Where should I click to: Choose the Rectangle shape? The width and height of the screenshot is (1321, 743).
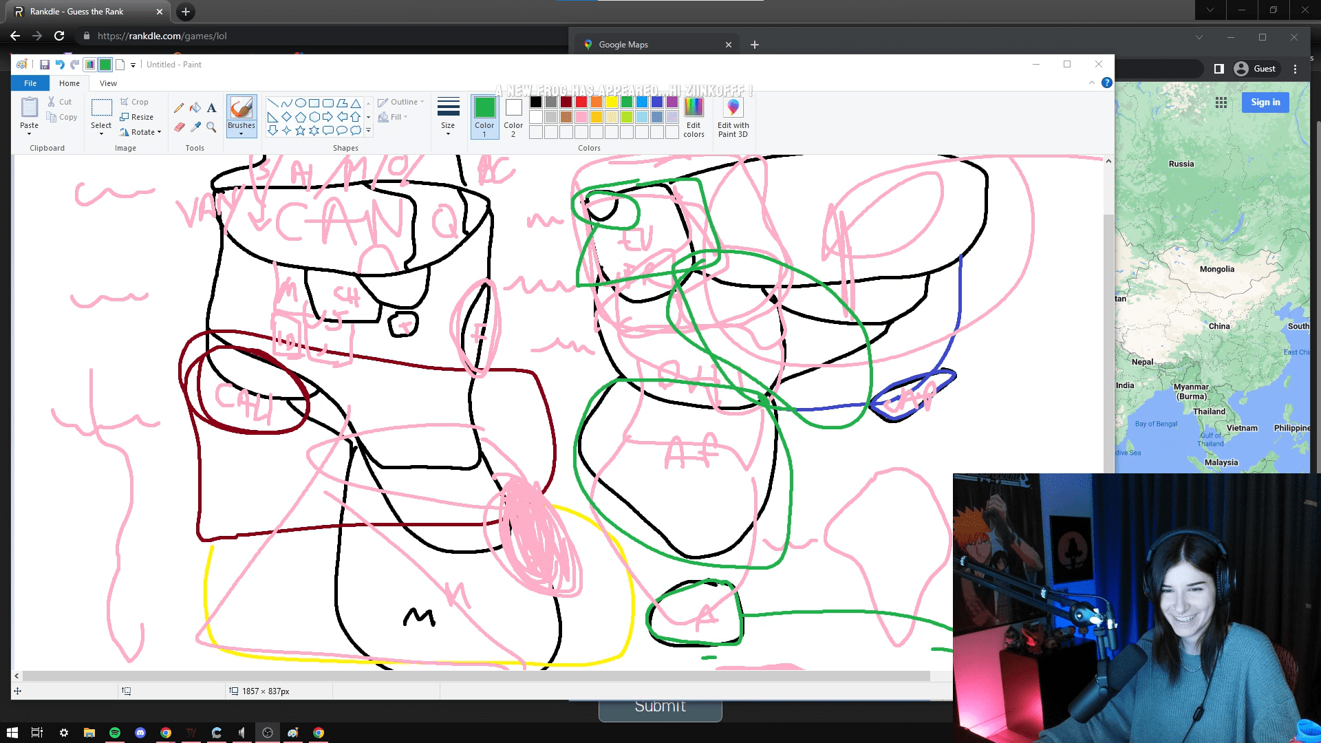(x=314, y=103)
